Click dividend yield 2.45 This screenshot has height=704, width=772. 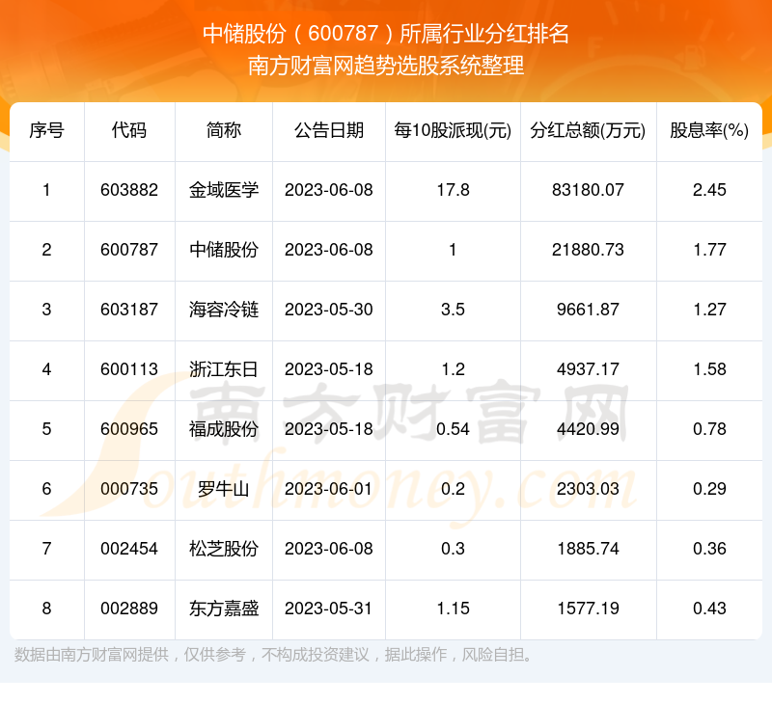pos(709,190)
